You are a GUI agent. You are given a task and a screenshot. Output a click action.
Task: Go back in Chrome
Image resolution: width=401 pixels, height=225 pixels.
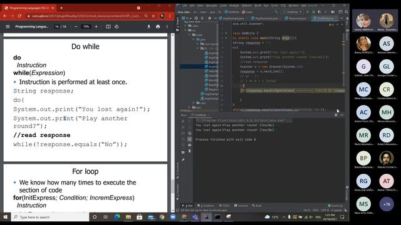5,16
